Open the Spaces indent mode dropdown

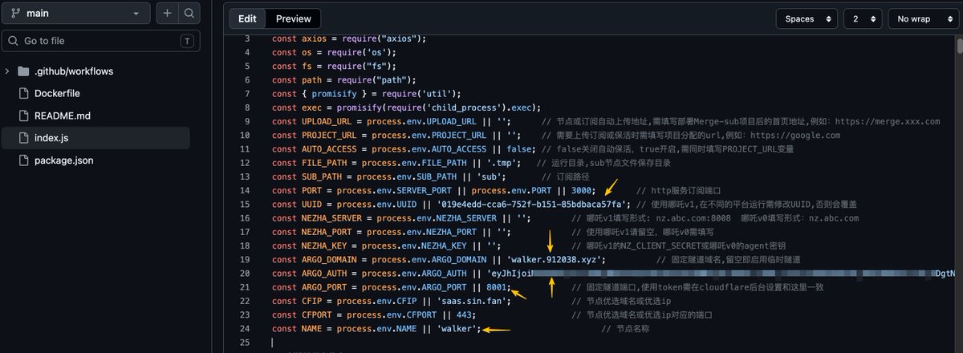[807, 18]
